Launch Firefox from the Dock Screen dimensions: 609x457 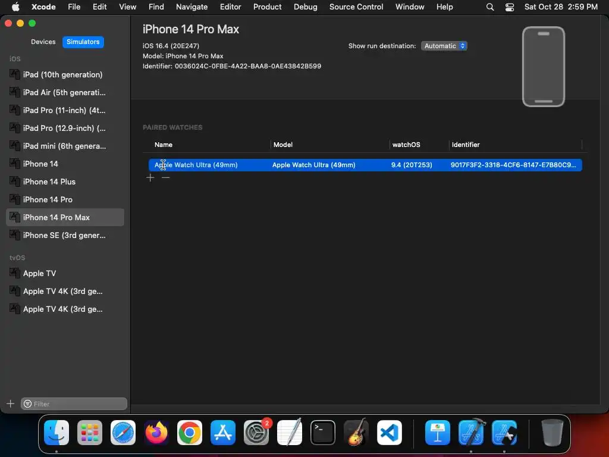coord(156,433)
